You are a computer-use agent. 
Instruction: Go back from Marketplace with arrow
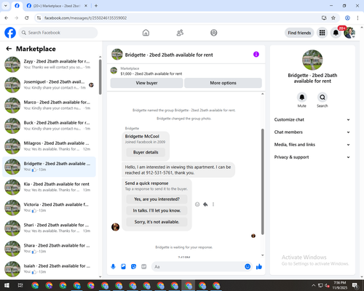click(x=9, y=49)
